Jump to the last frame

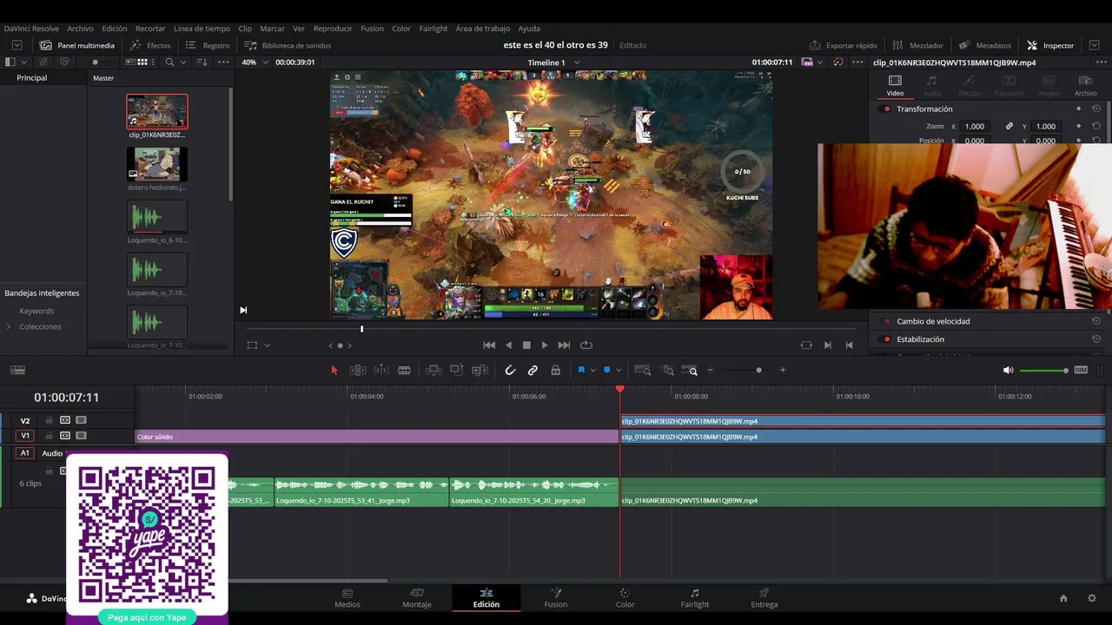tap(564, 345)
